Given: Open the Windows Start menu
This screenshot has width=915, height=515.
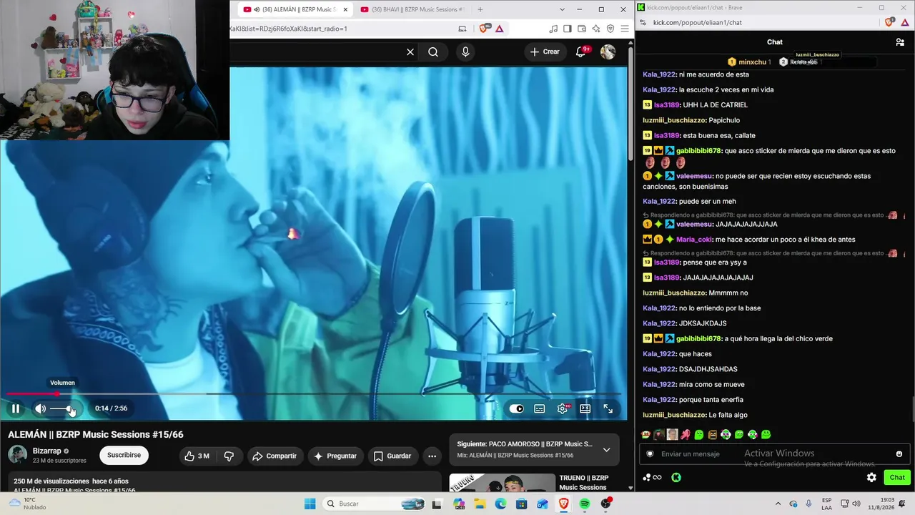Looking at the screenshot, I should click(x=310, y=504).
